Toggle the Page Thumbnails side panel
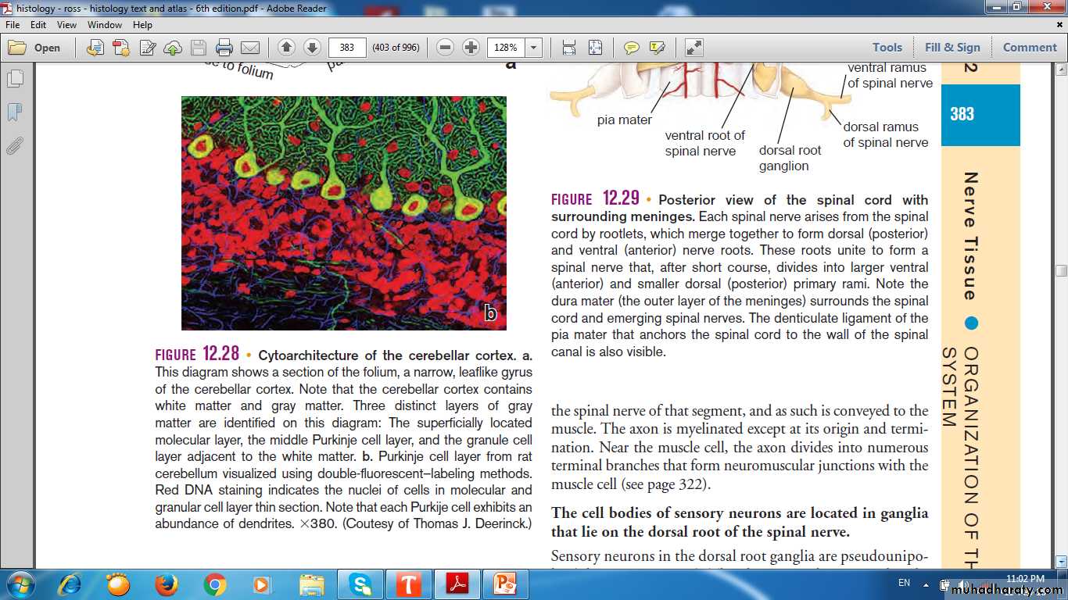Screen dimensions: 1068x600 (x=15, y=79)
